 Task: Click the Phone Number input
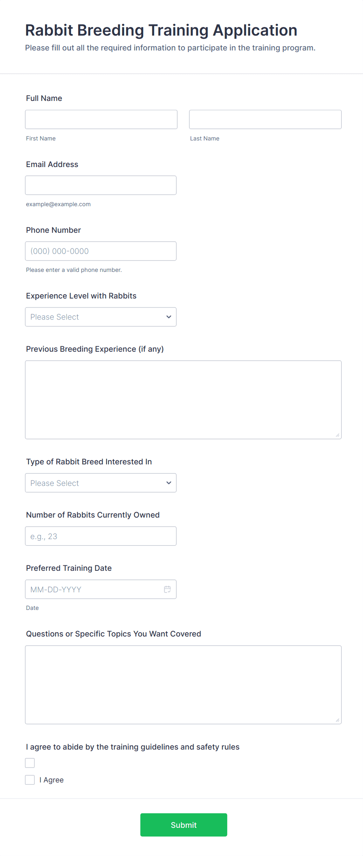101,251
